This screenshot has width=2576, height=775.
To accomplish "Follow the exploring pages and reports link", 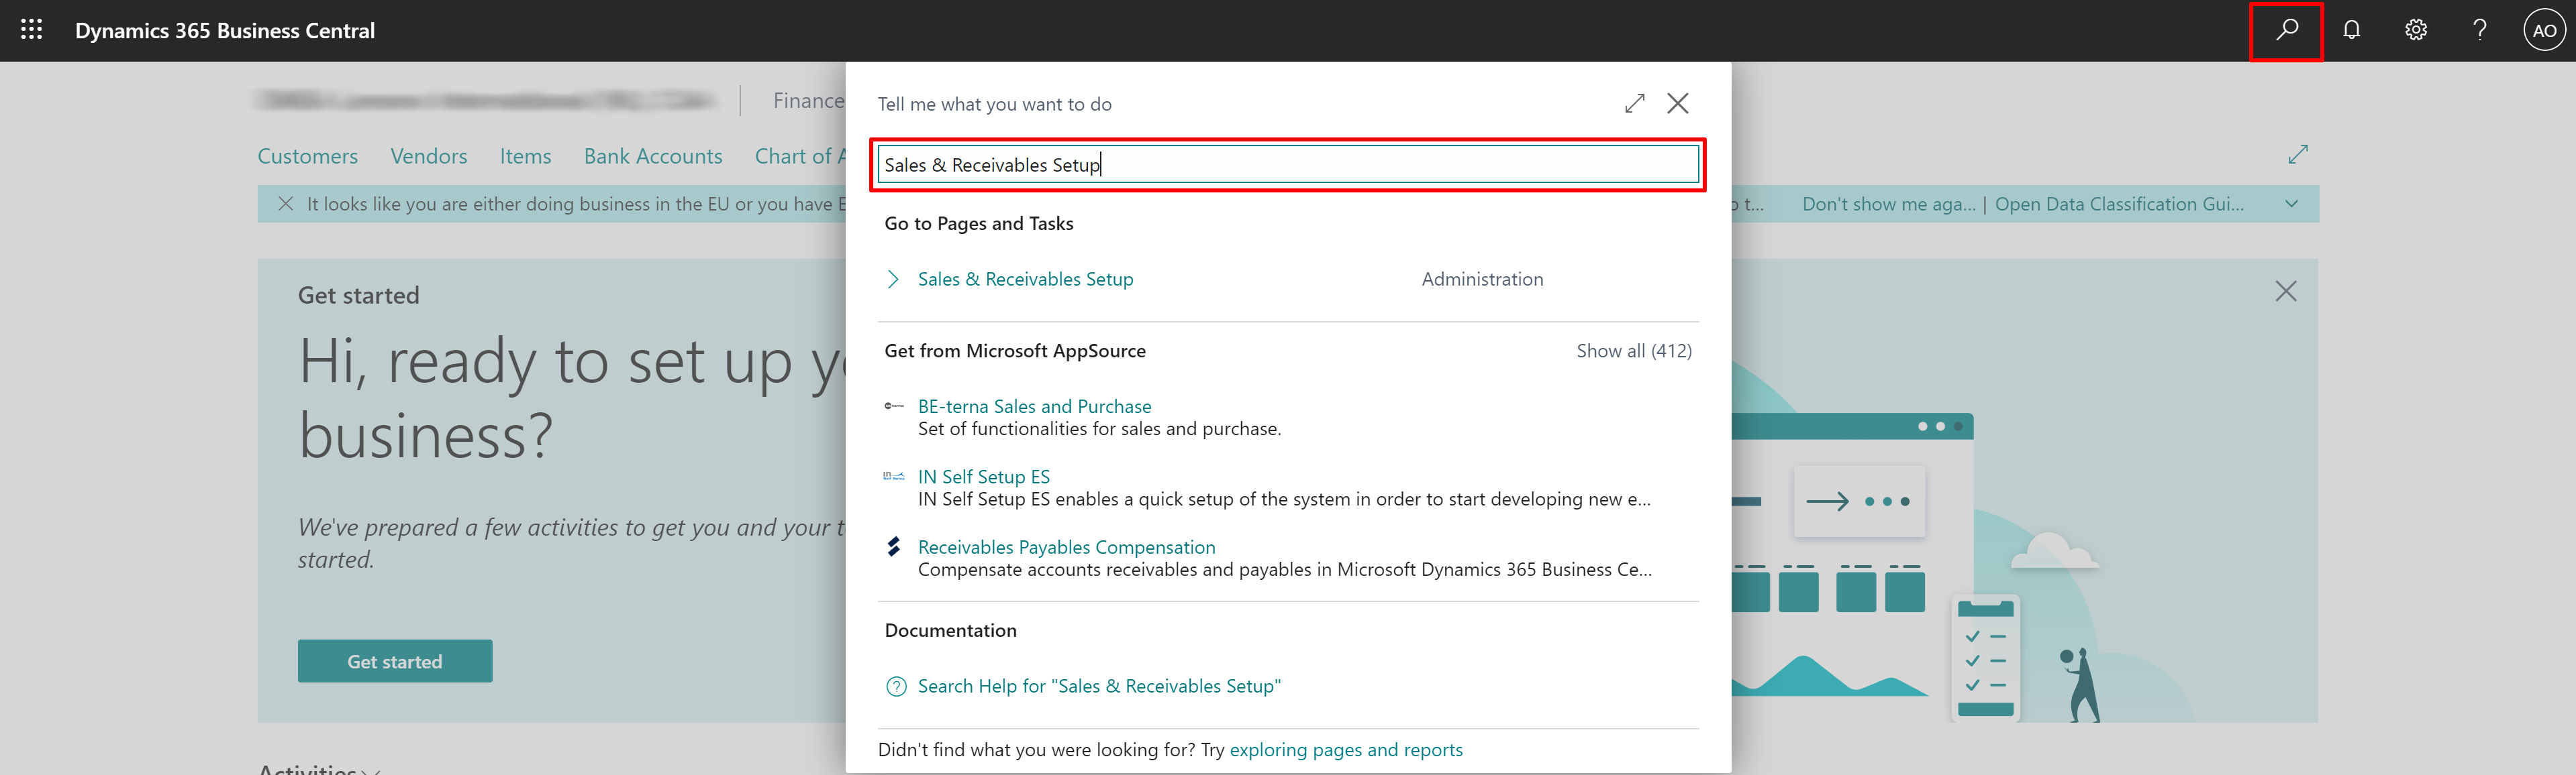I will click(x=1346, y=750).
